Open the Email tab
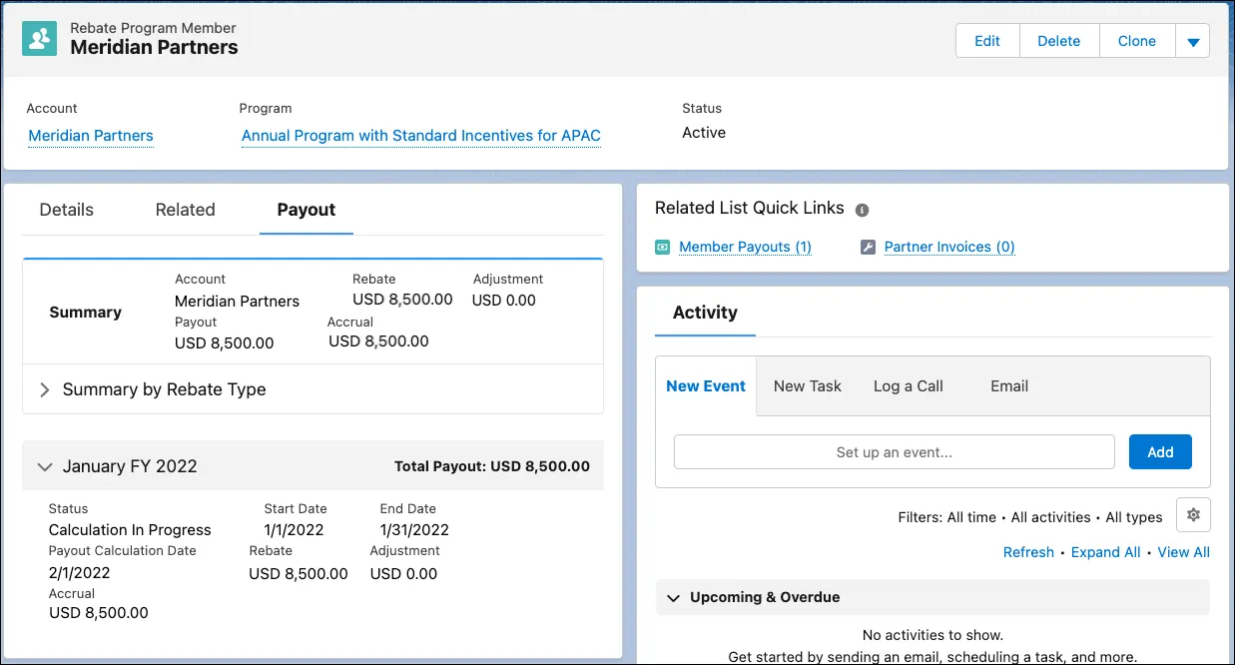1235x665 pixels. click(1009, 386)
